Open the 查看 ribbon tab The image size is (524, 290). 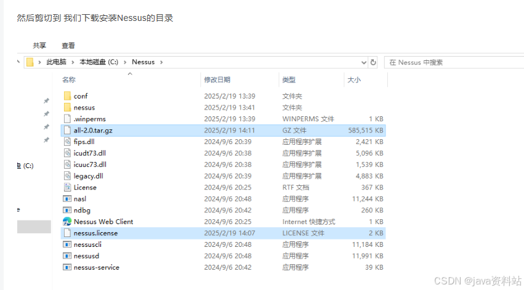[68, 46]
